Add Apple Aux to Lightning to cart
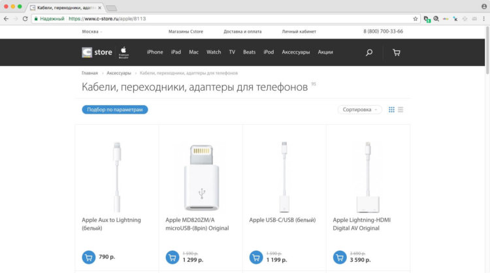The width and height of the screenshot is (490, 273). pos(89,257)
